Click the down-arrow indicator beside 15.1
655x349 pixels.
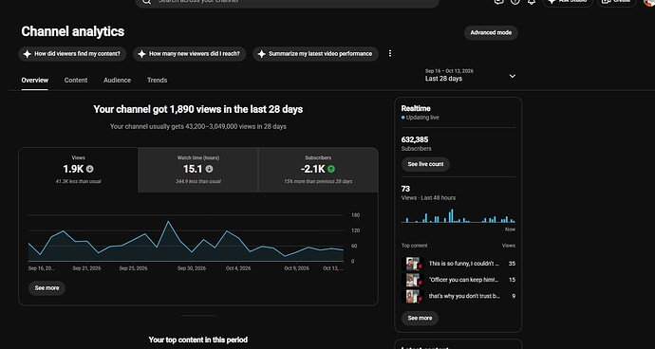[209, 169]
